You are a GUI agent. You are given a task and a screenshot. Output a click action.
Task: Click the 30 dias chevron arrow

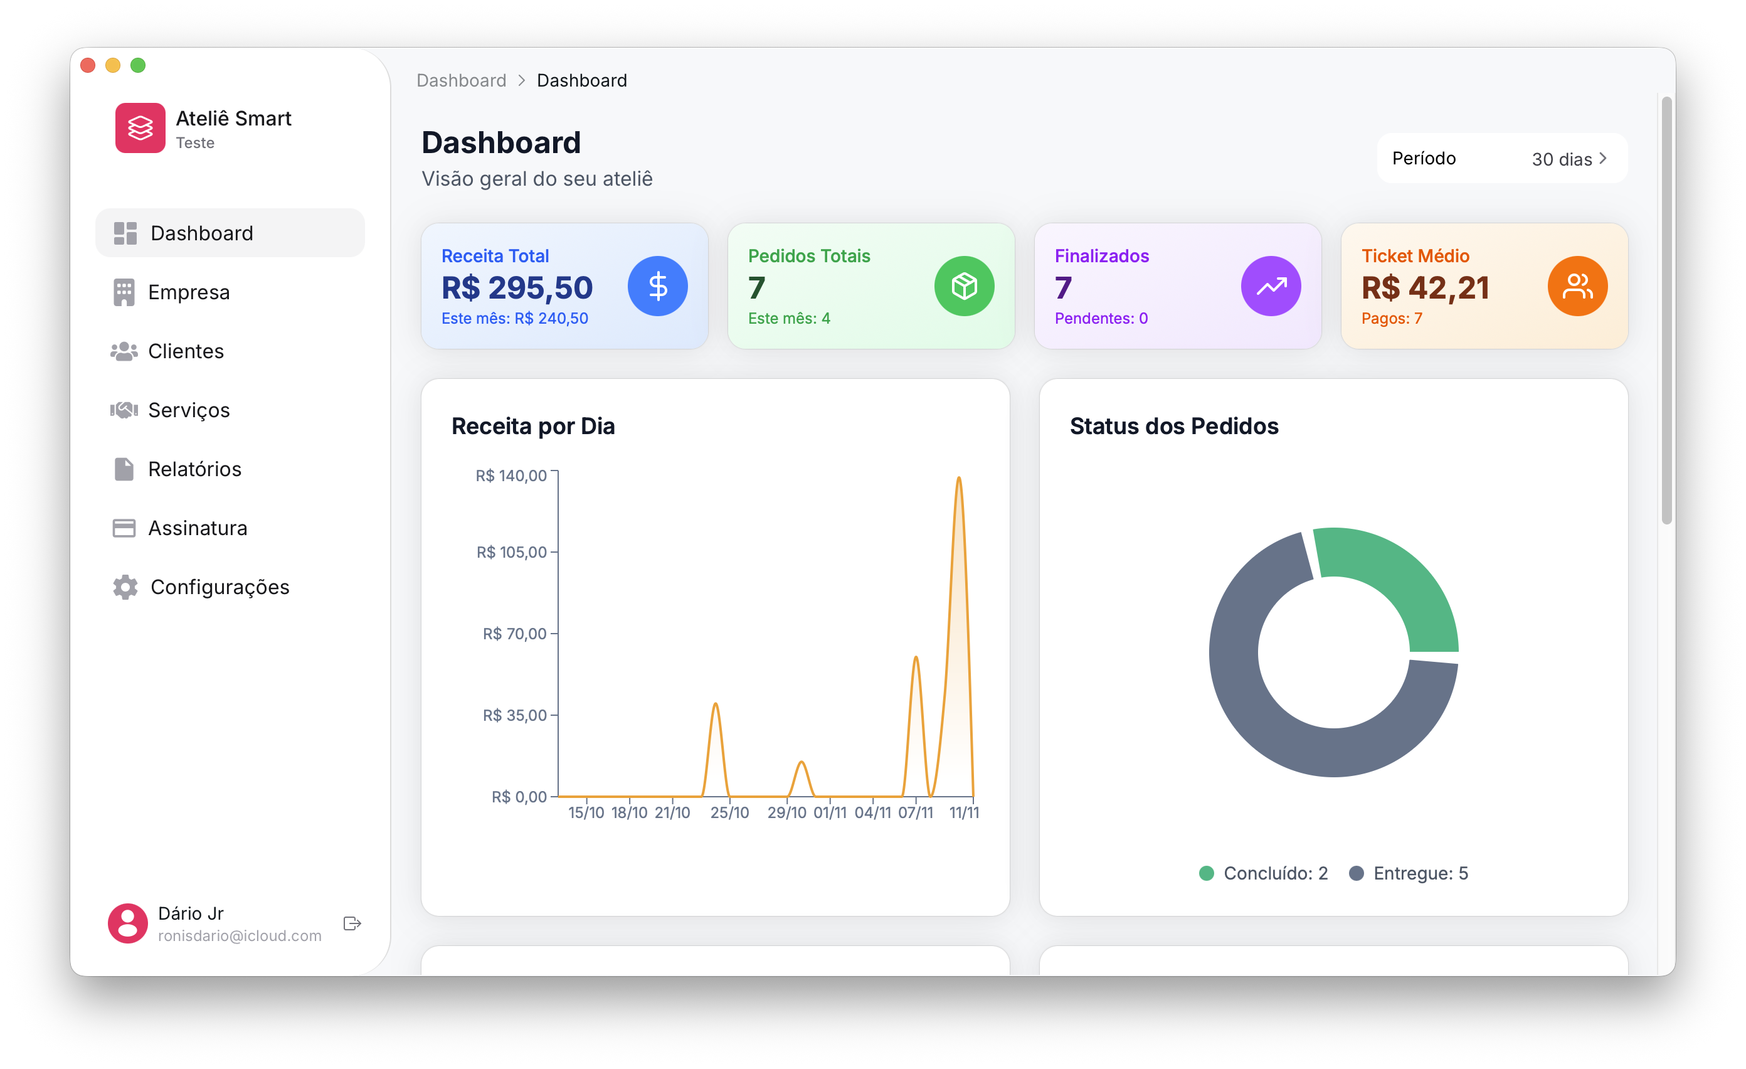click(x=1603, y=159)
